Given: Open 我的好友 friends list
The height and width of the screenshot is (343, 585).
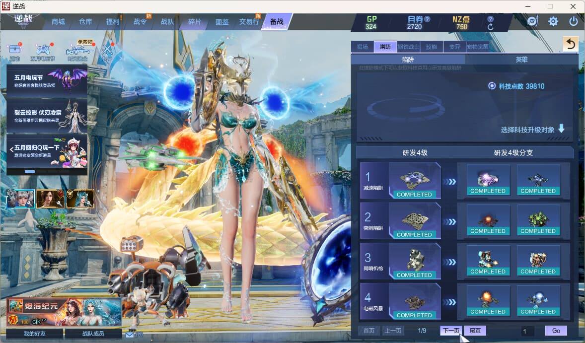Looking at the screenshot, I should pyautogui.click(x=35, y=333).
